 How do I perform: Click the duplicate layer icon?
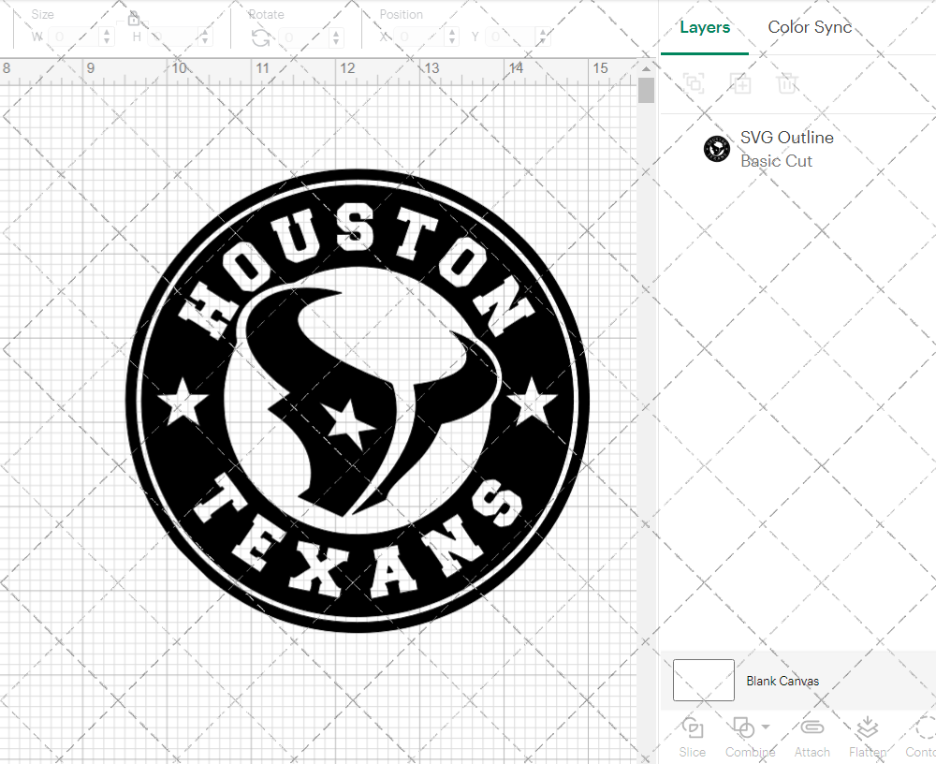pos(740,83)
